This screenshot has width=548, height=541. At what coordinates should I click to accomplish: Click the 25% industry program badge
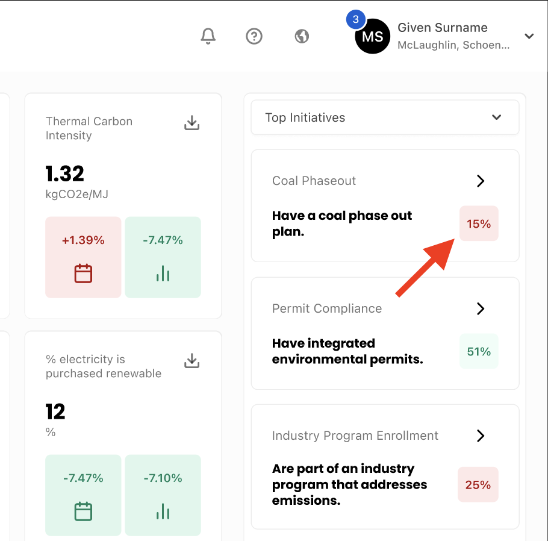click(478, 484)
